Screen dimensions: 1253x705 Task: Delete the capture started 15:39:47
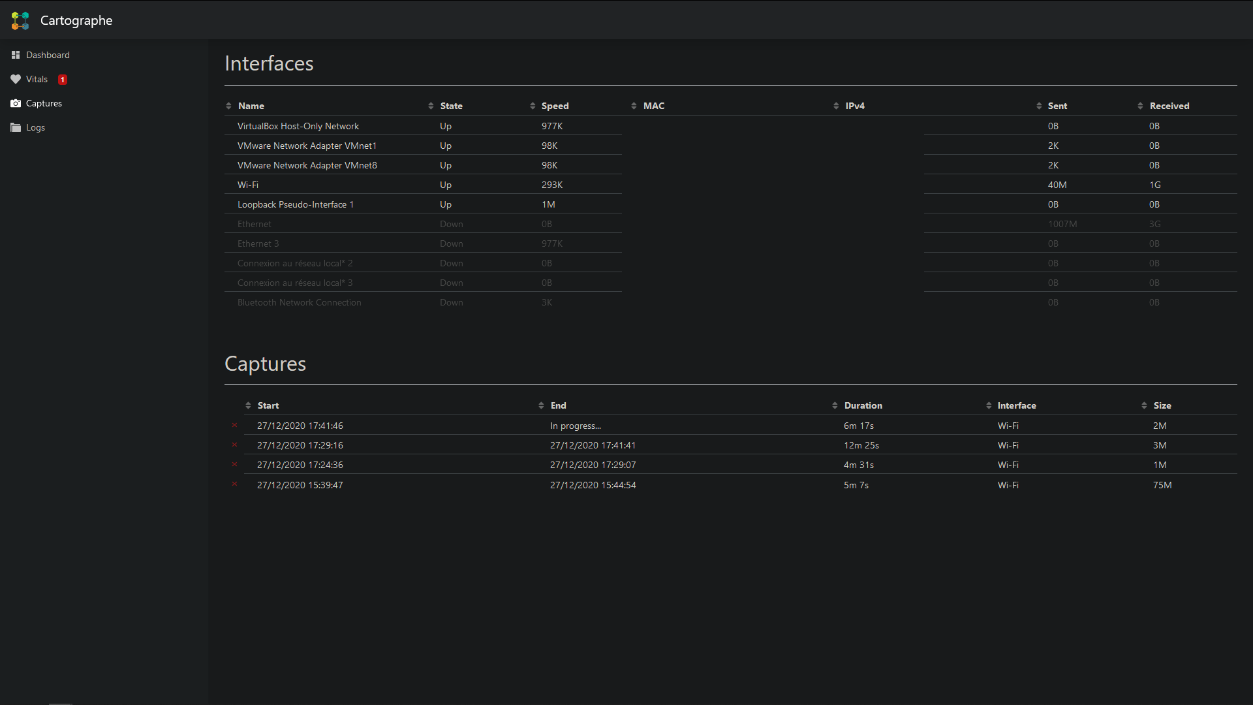pyautogui.click(x=235, y=484)
